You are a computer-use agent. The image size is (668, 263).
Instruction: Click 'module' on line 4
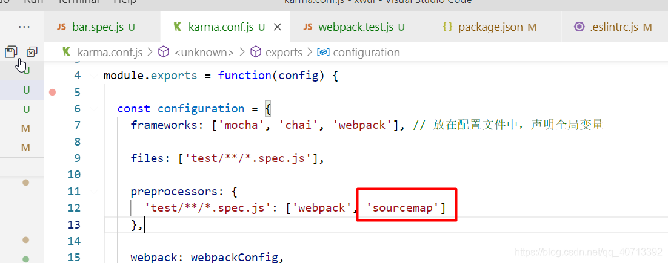[124, 76]
